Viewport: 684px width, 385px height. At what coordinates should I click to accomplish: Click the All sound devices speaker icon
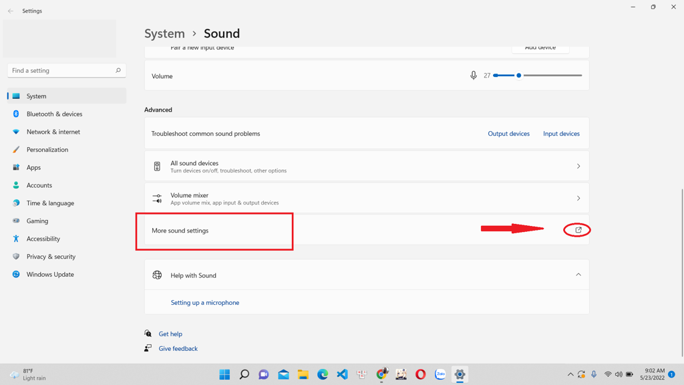pyautogui.click(x=157, y=166)
